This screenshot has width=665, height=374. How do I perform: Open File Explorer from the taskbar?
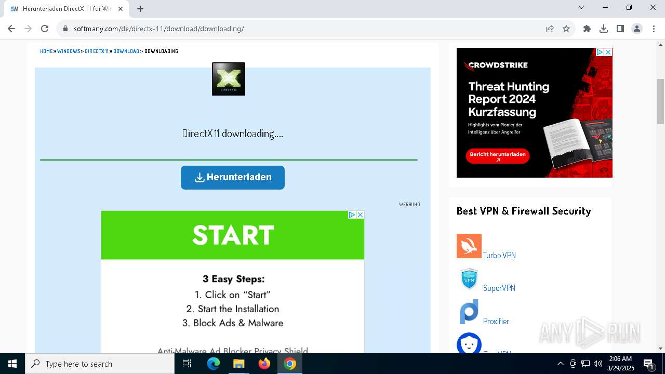pyautogui.click(x=238, y=364)
